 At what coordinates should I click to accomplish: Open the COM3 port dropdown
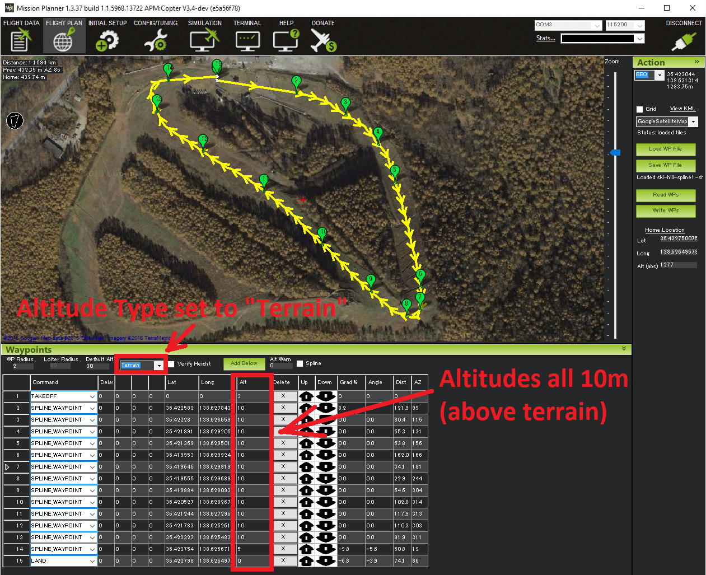[597, 25]
